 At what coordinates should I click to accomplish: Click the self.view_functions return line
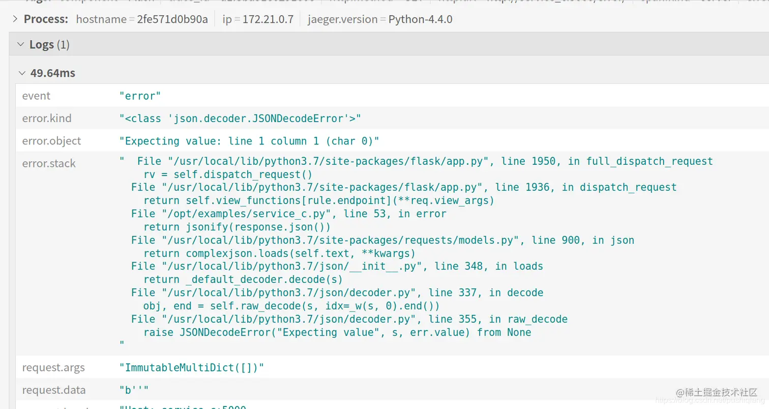[x=319, y=200]
